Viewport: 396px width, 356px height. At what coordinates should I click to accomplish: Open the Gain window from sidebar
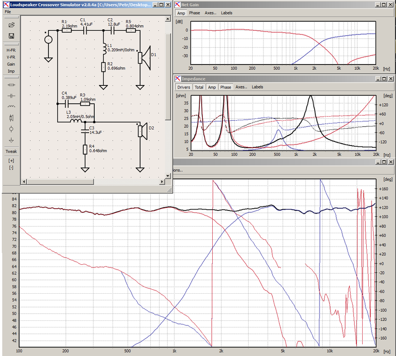pyautogui.click(x=11, y=65)
